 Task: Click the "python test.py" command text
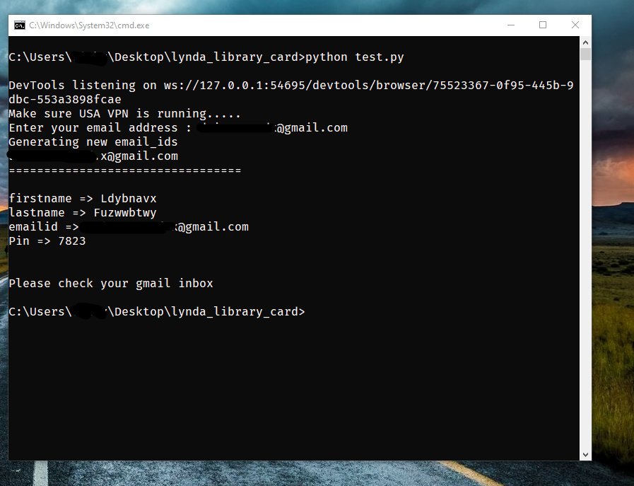tap(355, 57)
